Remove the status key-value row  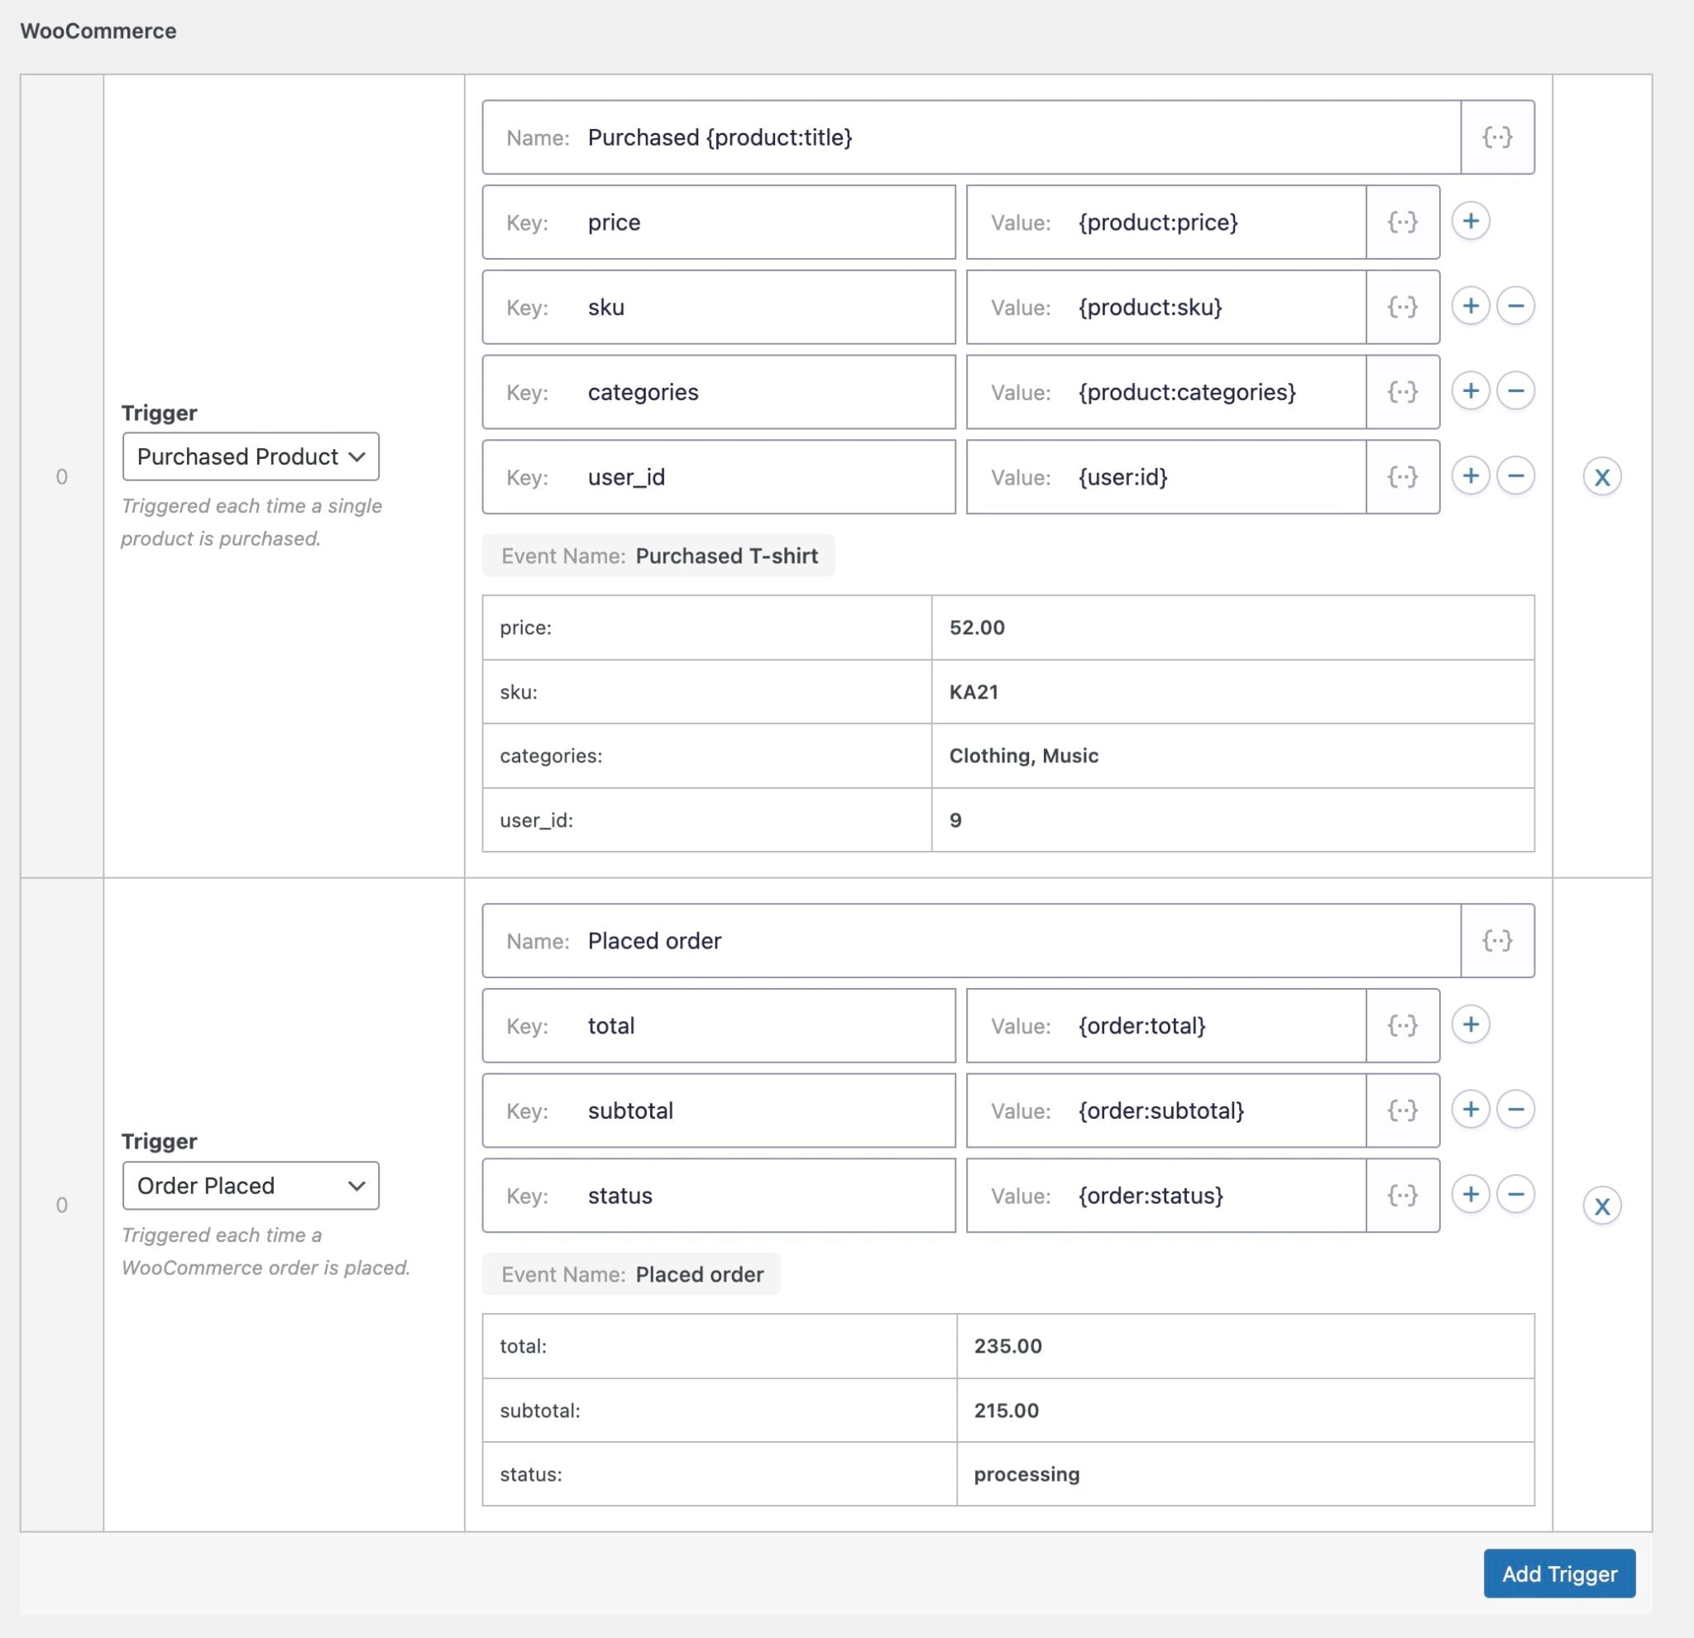[x=1515, y=1194]
